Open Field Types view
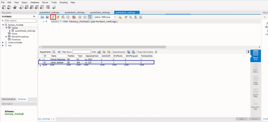The image size is (268, 122). point(255,80)
